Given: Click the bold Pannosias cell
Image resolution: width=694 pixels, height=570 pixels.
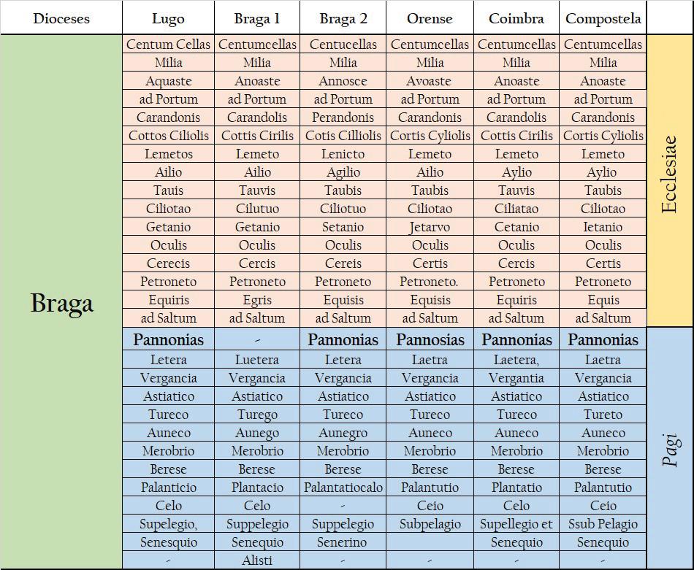Looking at the screenshot, I should (x=430, y=339).
